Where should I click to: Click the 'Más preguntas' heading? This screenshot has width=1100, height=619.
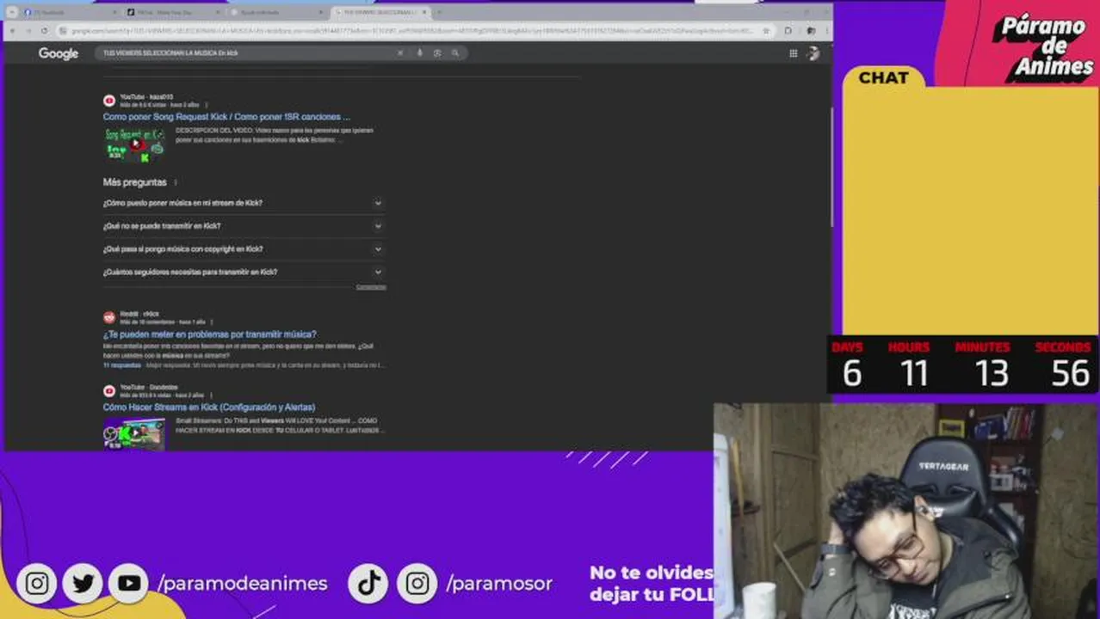pos(134,182)
